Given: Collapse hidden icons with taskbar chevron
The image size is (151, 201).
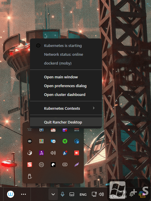Looking at the screenshot, I should [x=53, y=194].
